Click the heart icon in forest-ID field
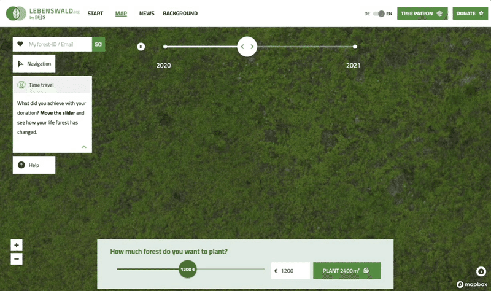 click(20, 44)
